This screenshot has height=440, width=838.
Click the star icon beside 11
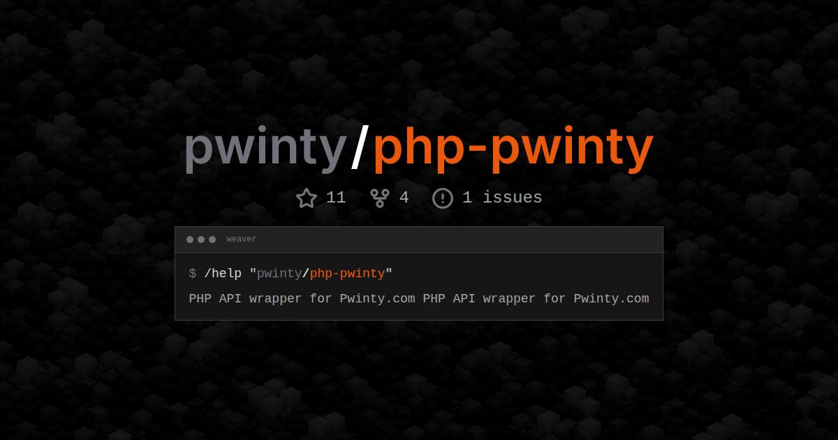[x=307, y=198]
